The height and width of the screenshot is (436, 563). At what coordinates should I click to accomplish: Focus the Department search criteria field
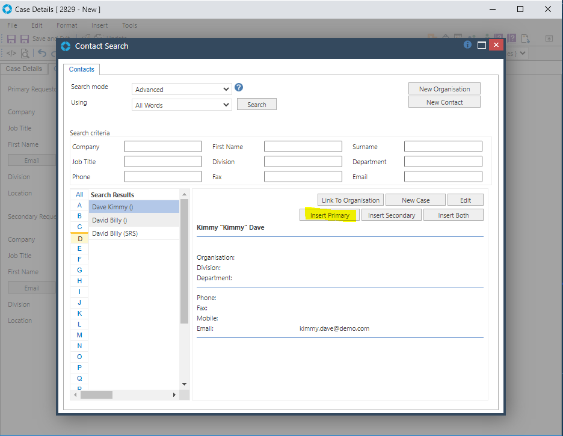pyautogui.click(x=443, y=162)
